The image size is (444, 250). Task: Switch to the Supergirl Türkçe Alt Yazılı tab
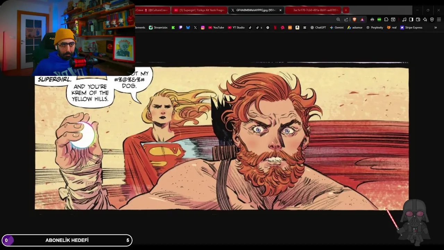[199, 10]
